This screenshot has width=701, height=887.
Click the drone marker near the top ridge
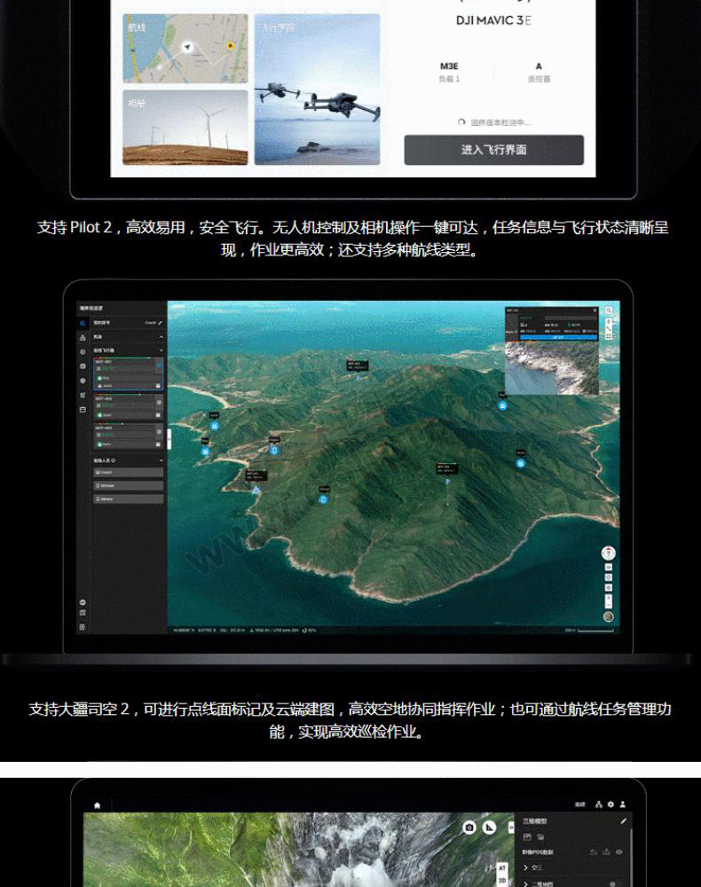coord(358,376)
